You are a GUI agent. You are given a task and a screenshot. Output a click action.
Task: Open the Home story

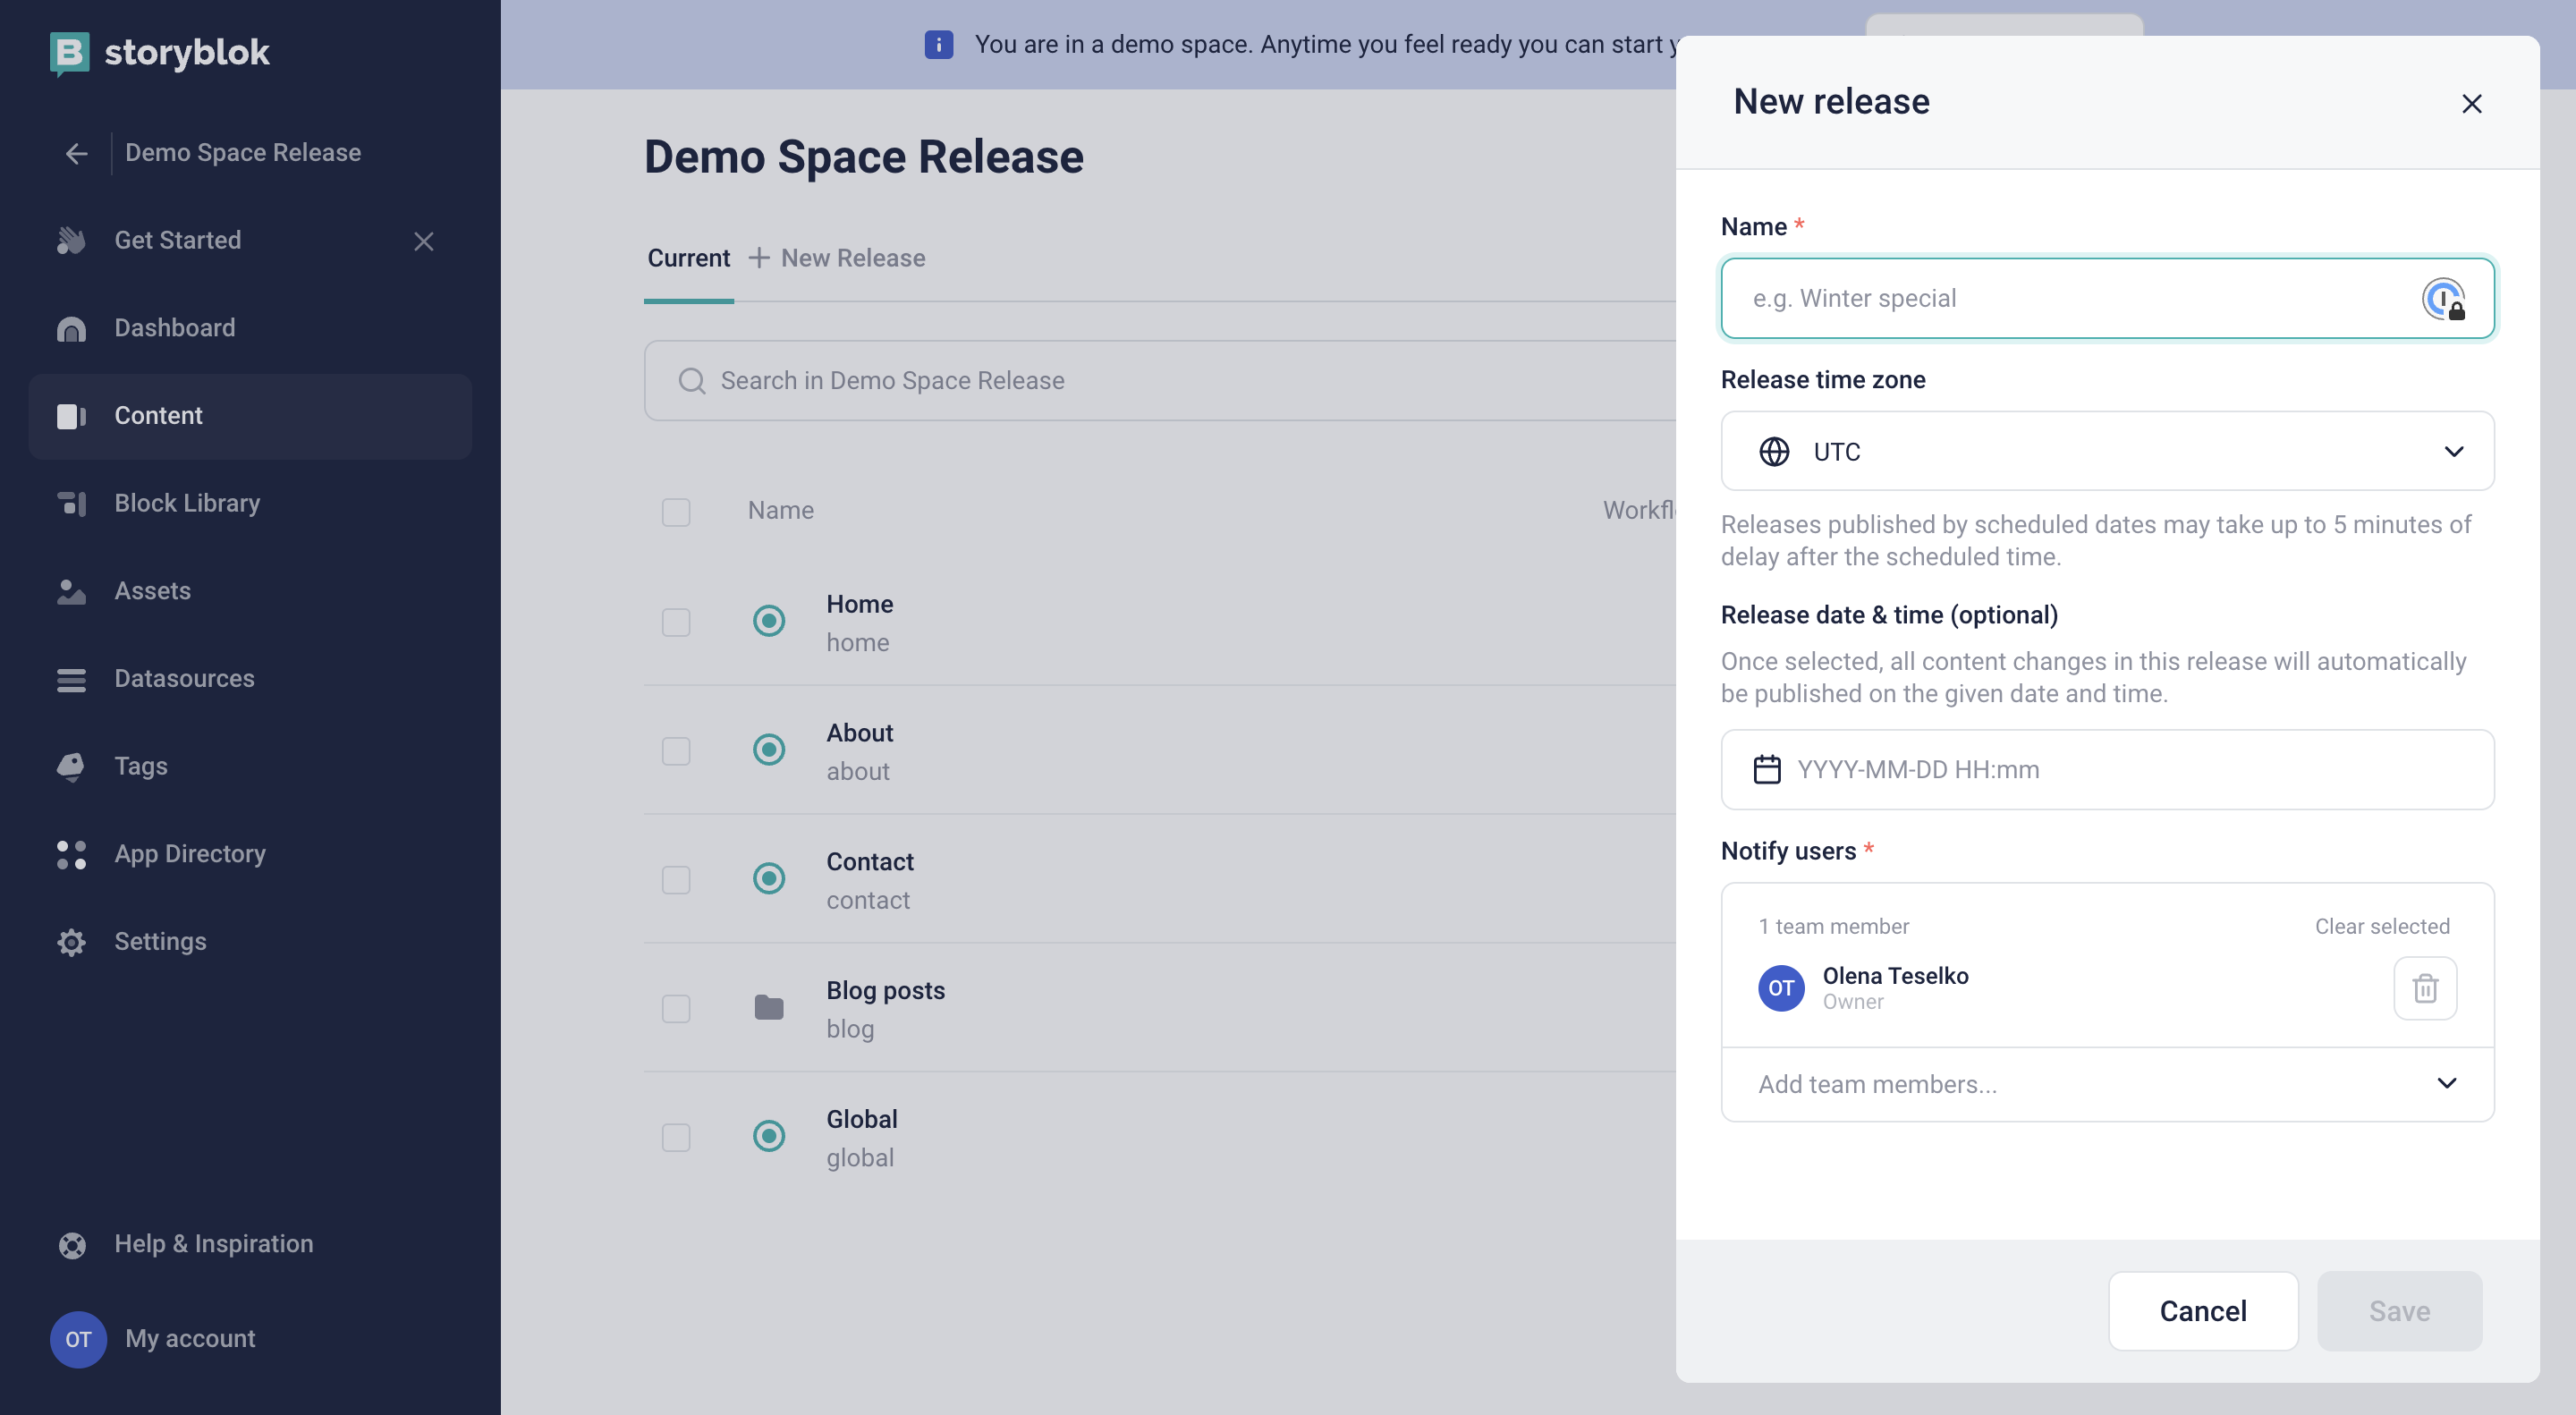(860, 604)
